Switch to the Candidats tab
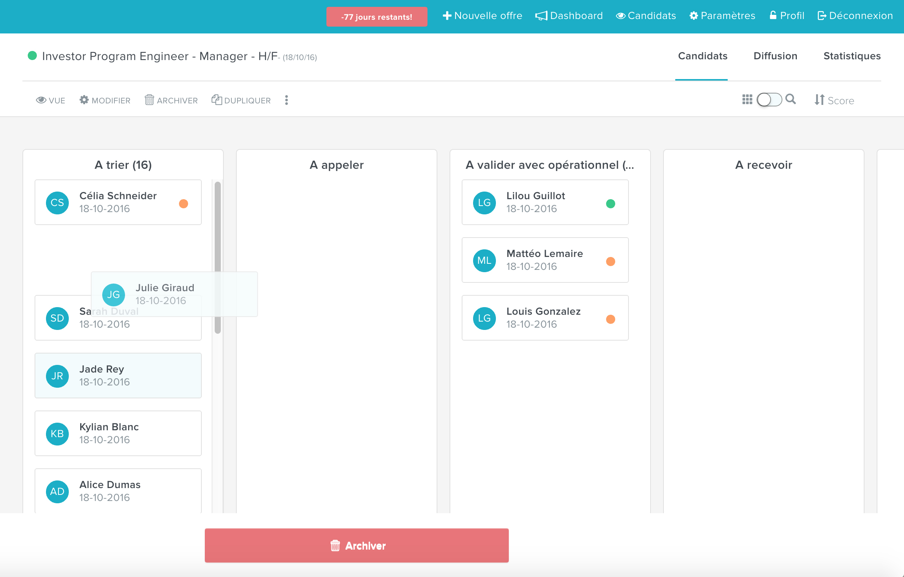The height and width of the screenshot is (577, 904). 703,56
